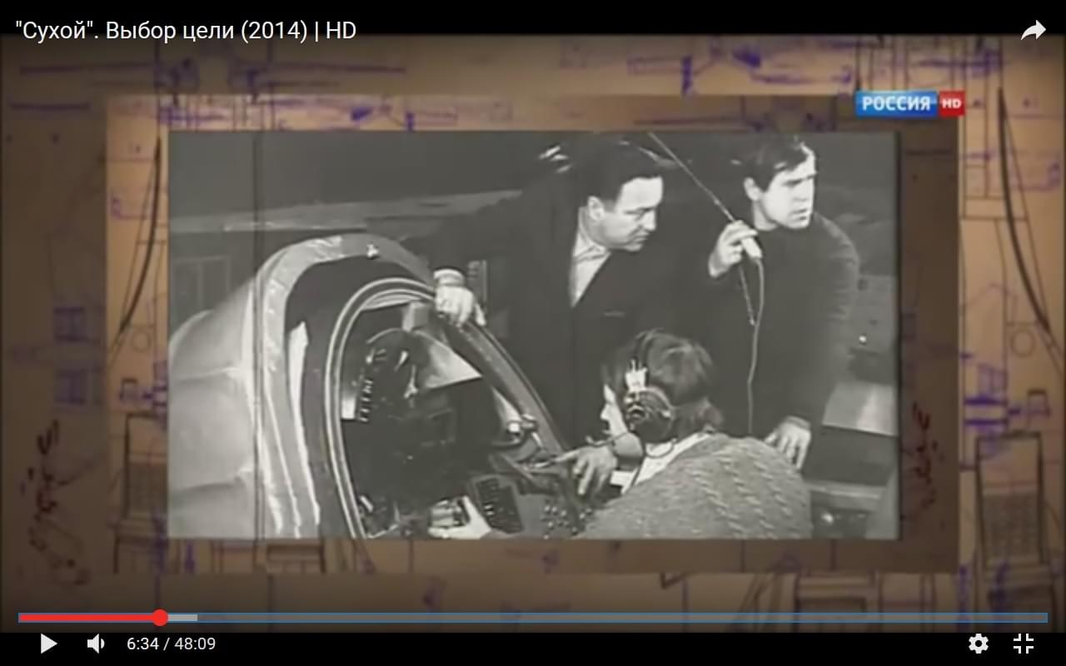Click the Share arrow icon
This screenshot has width=1066, height=666.
point(1033,31)
